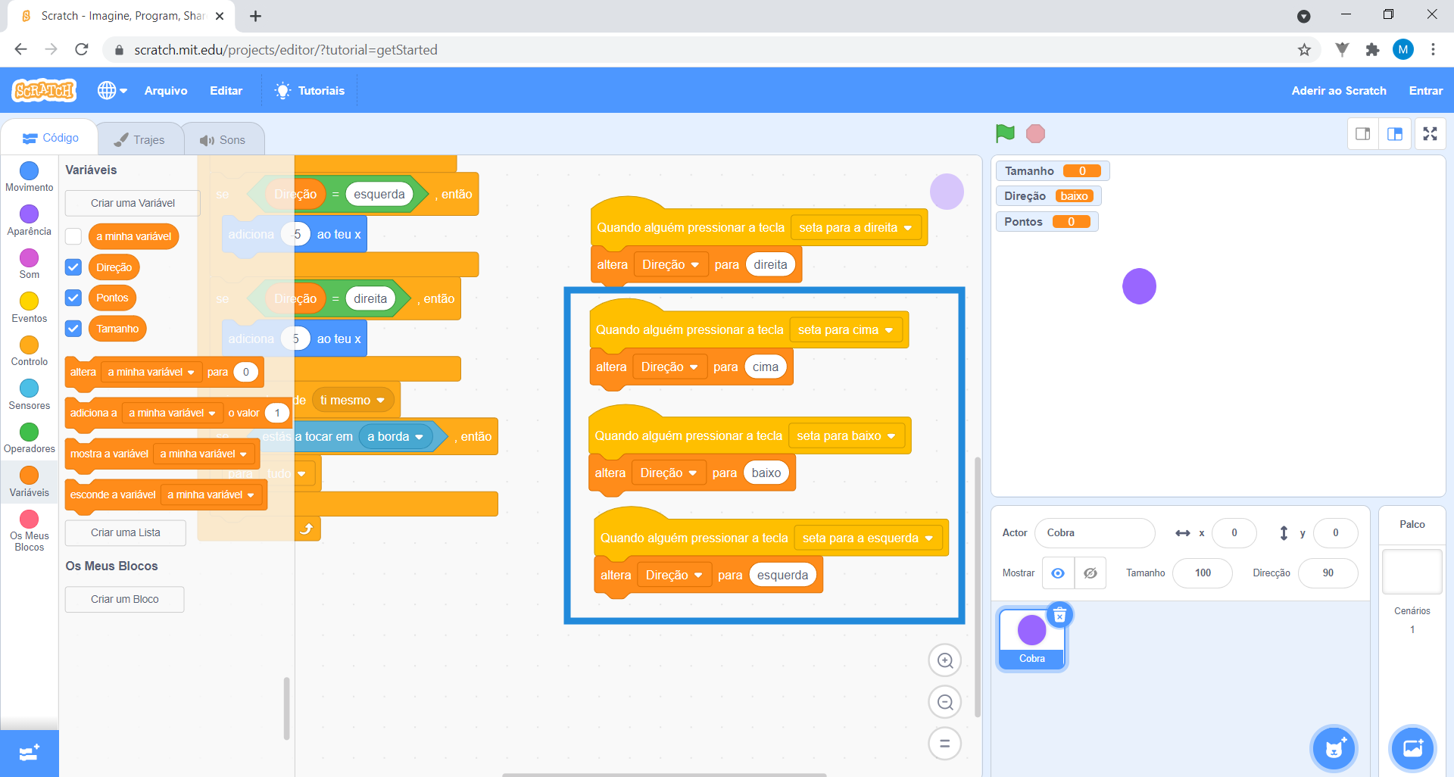This screenshot has width=1454, height=777.
Task: Reload the browser page
Action: click(82, 50)
